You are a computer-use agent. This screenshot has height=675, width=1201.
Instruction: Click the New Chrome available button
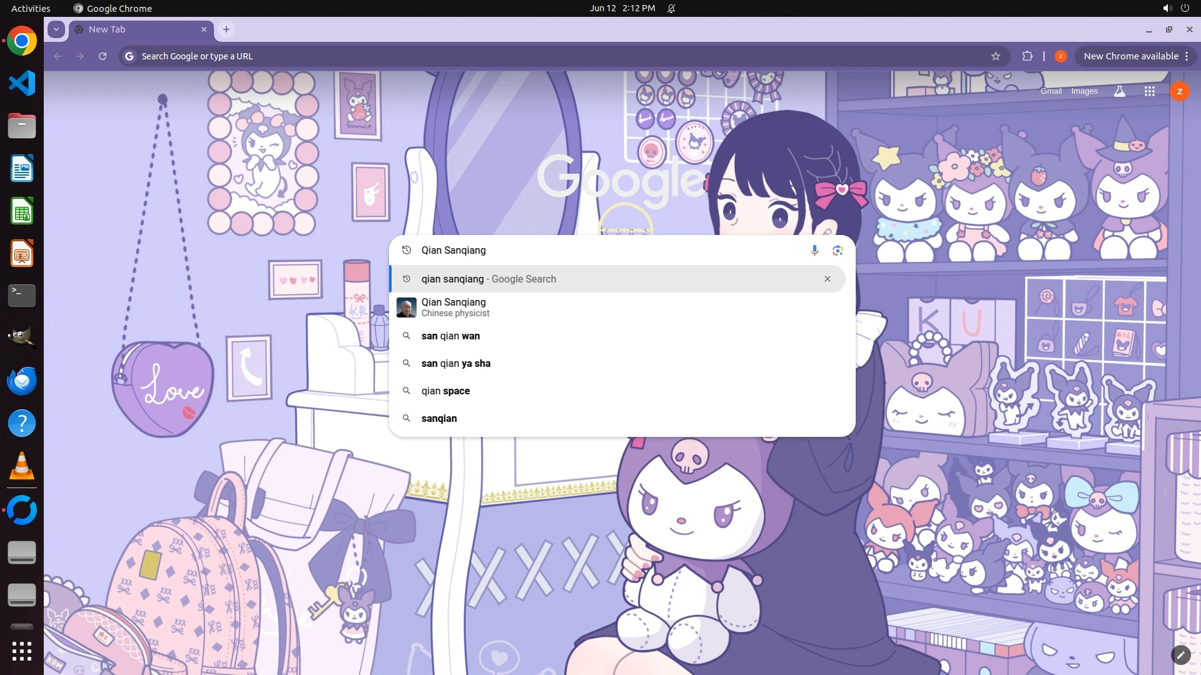click(1130, 56)
